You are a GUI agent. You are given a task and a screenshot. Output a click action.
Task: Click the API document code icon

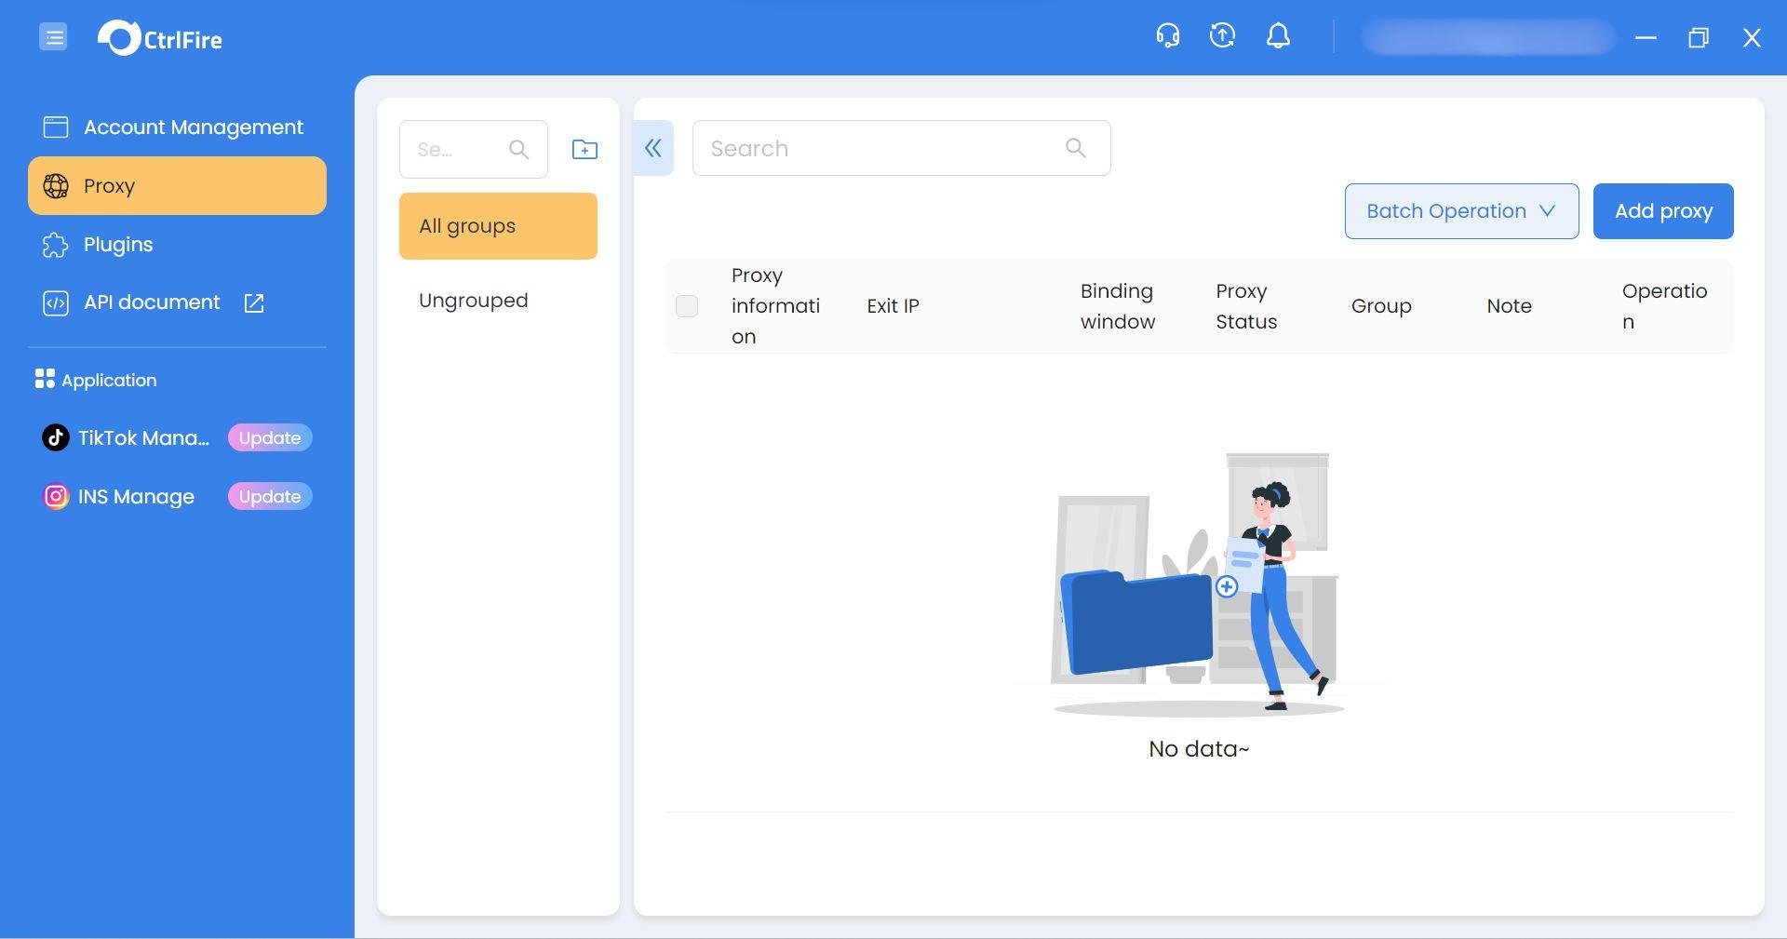point(56,303)
